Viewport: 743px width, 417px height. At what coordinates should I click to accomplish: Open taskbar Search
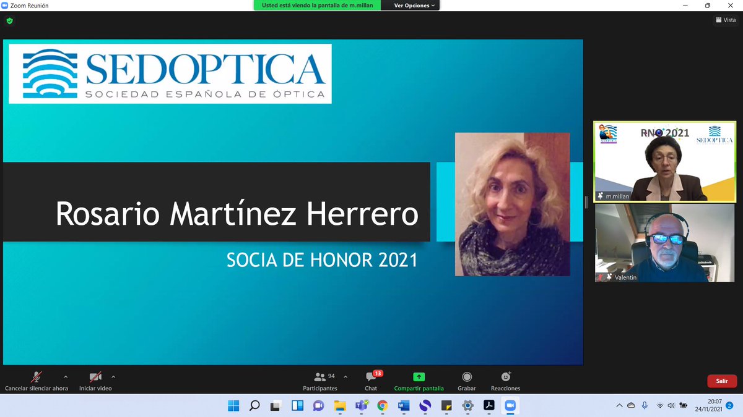[254, 405]
